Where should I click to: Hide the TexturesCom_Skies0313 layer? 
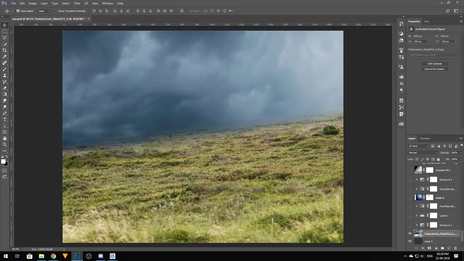tap(410, 233)
